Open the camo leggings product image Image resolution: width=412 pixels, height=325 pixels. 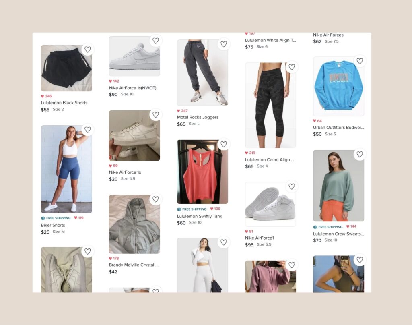(270, 105)
